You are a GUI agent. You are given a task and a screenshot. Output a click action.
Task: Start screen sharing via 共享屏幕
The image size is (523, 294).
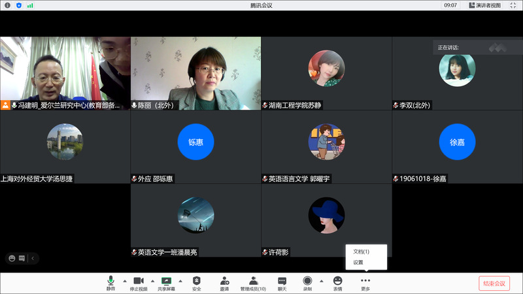166,282
